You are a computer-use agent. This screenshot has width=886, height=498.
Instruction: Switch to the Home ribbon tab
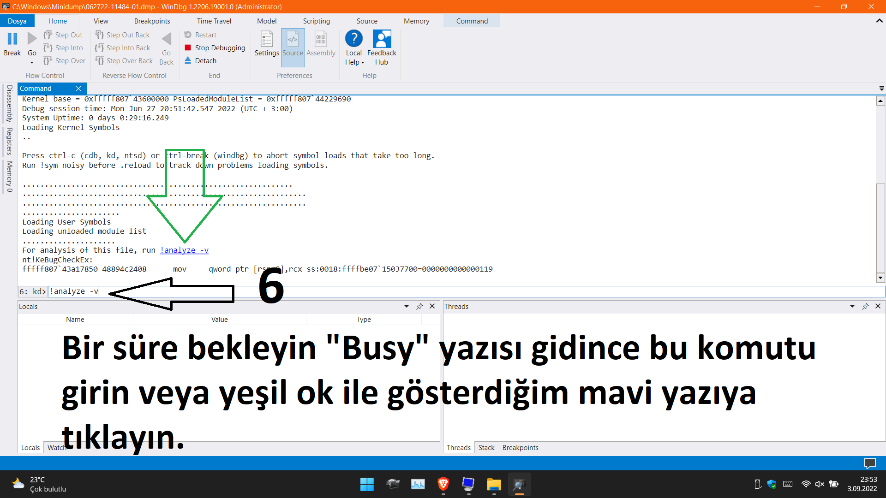tap(58, 21)
